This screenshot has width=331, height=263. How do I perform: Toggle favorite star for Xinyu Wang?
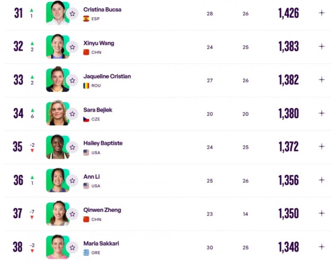[x=72, y=47]
